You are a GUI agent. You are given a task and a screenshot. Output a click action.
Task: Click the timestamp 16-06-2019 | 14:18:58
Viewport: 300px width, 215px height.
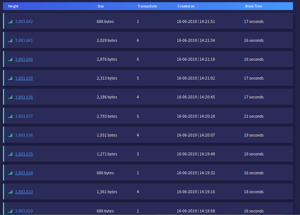click(x=196, y=211)
